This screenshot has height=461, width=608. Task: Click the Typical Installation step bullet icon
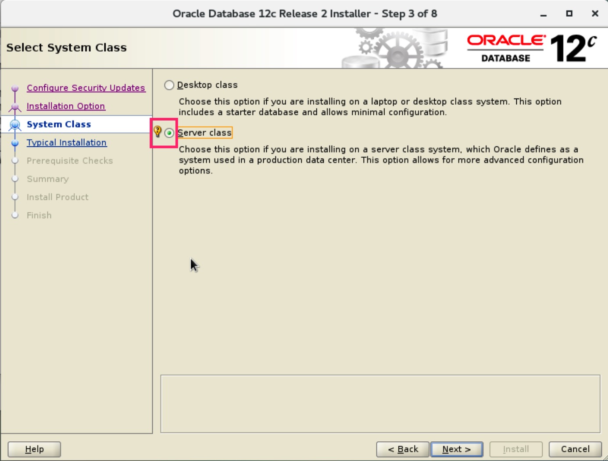(x=15, y=143)
